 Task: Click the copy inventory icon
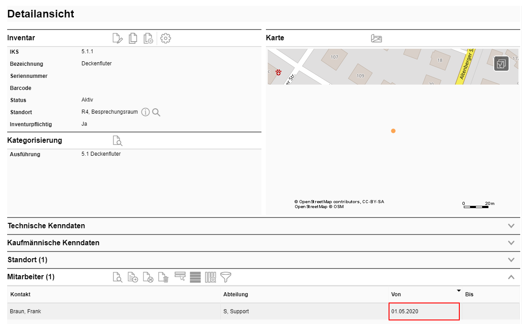coord(133,38)
